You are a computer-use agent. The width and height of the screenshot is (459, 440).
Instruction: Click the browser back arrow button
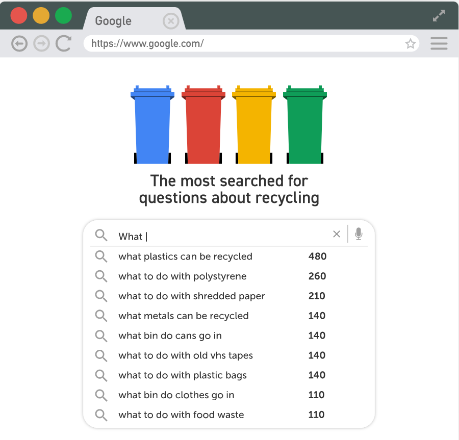coord(19,44)
